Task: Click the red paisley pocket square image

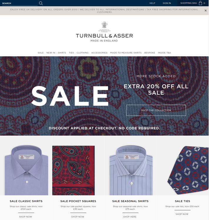Action: 73,171
